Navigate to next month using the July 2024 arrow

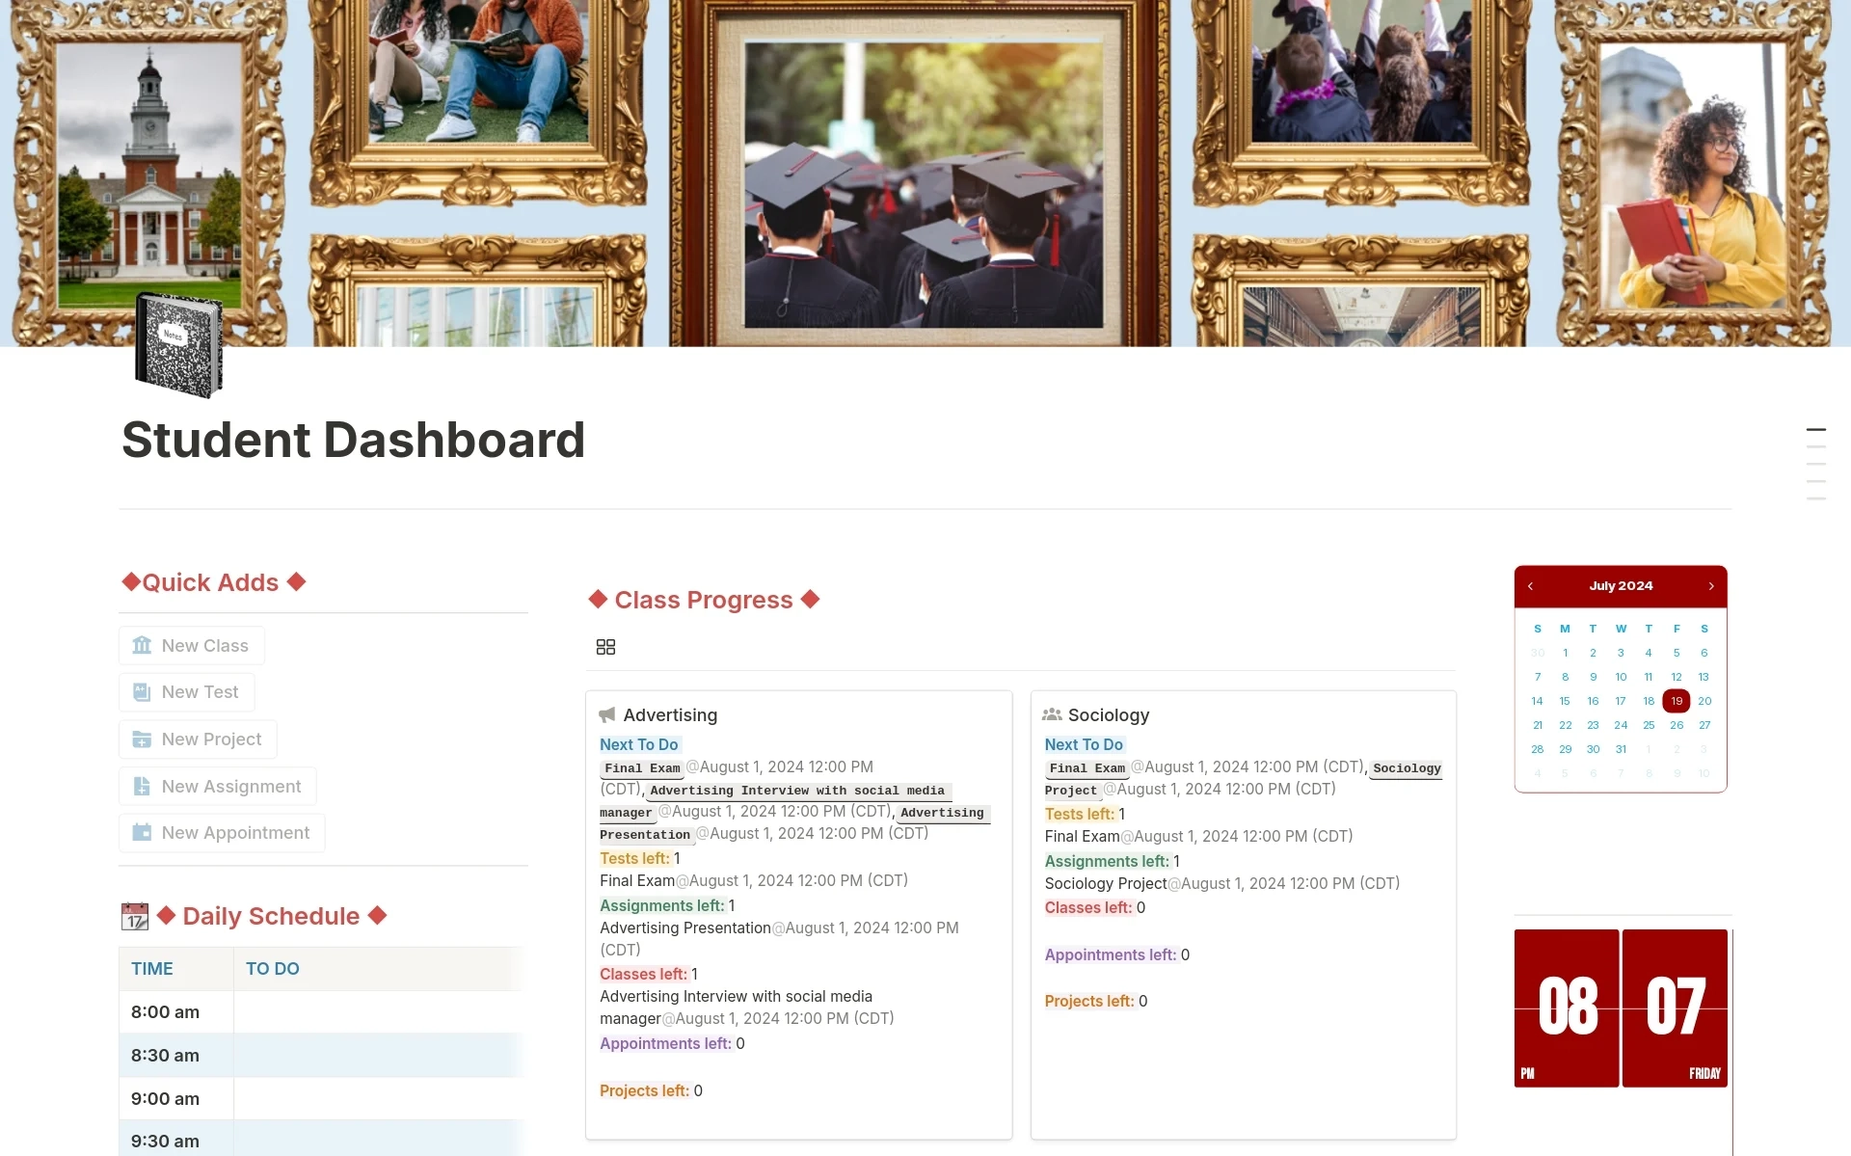click(1711, 586)
